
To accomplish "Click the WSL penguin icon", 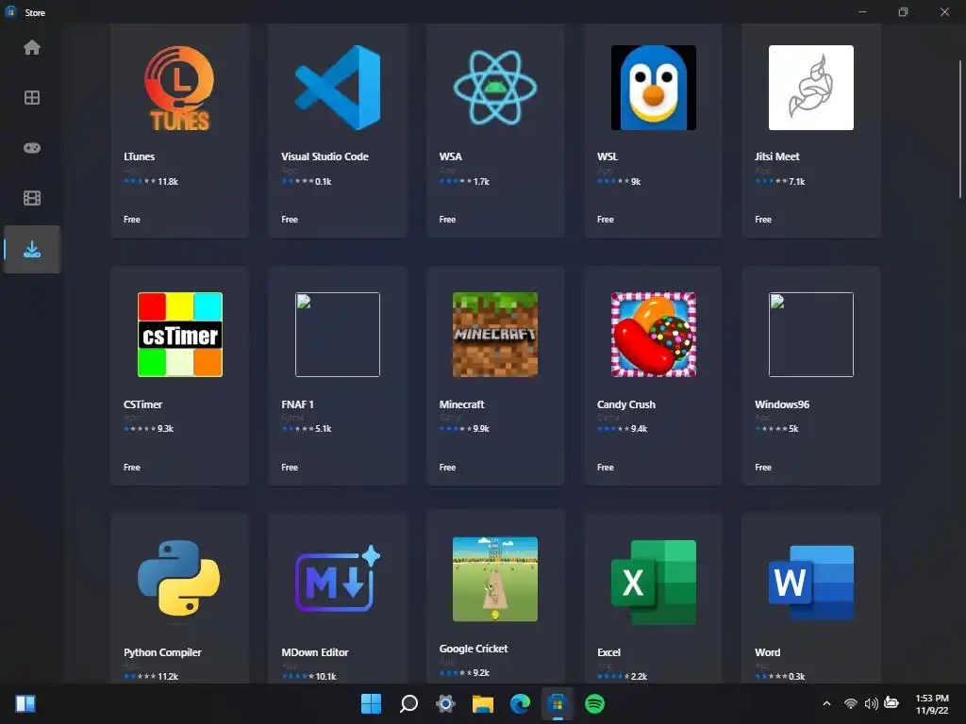I will [653, 88].
